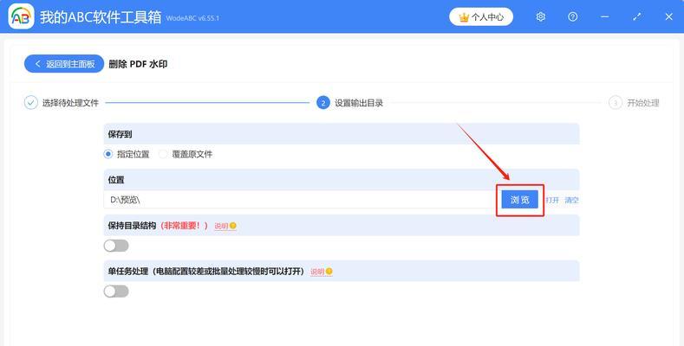Open help via the question mark icon
This screenshot has width=684, height=346.
coord(573,17)
